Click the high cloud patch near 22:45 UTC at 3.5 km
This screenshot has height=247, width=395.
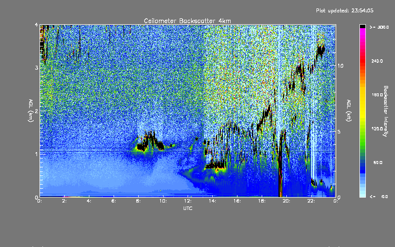point(320,50)
